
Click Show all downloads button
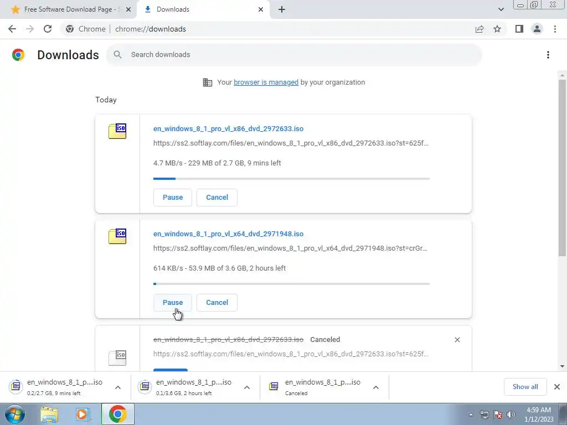tap(525, 387)
